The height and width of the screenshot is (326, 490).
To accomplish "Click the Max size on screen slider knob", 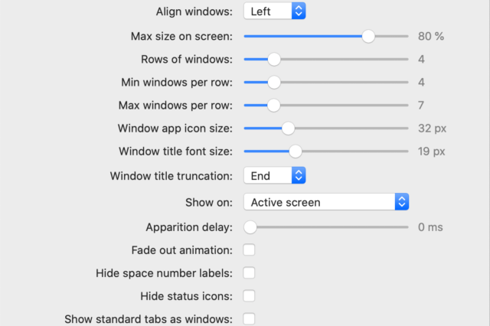I will (368, 36).
